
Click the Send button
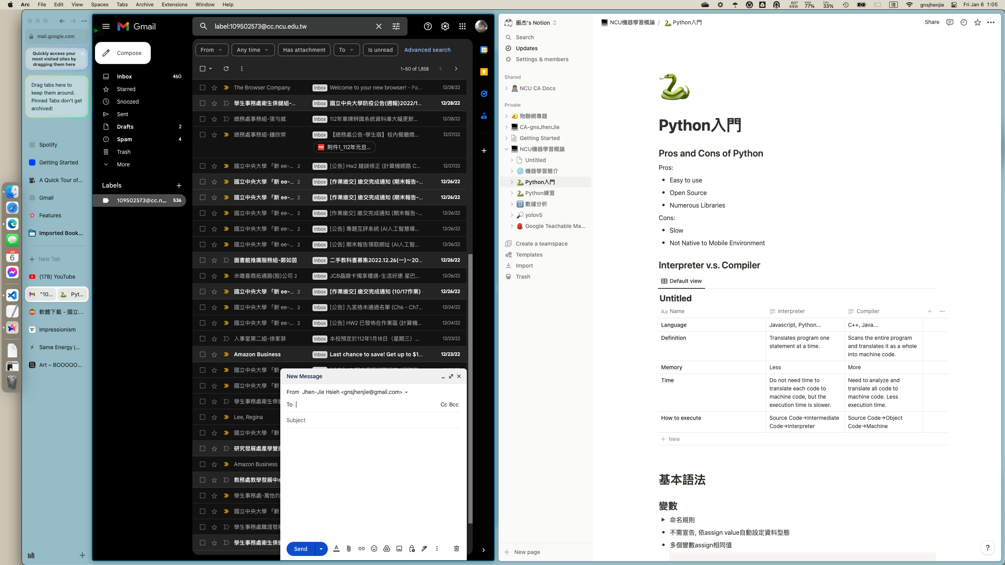point(300,549)
